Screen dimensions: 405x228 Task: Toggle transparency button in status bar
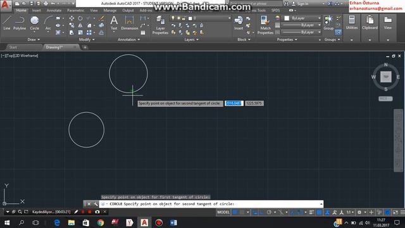pyautogui.click(x=319, y=212)
